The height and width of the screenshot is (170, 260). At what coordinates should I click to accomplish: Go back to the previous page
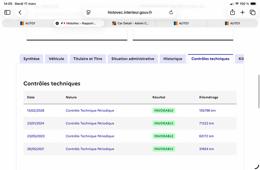click(x=20, y=12)
